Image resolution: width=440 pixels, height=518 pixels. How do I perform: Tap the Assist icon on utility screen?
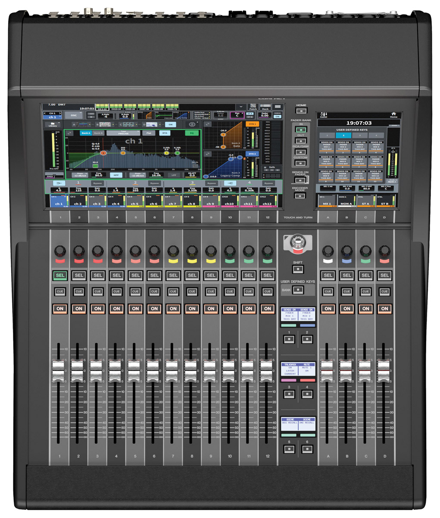pos(323,115)
